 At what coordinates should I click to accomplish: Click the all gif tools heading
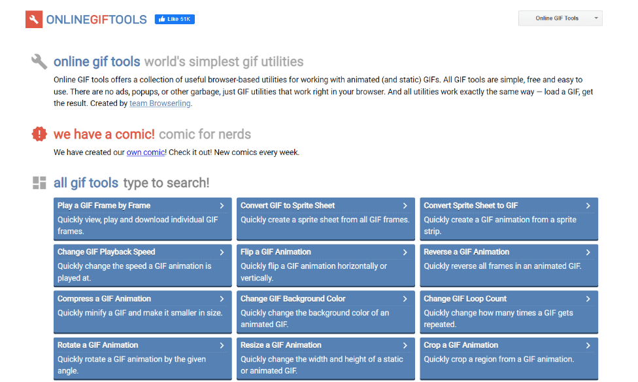click(x=86, y=183)
